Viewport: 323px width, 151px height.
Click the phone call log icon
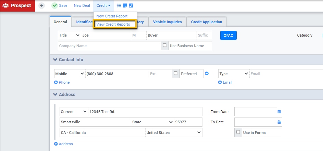tap(131, 5)
